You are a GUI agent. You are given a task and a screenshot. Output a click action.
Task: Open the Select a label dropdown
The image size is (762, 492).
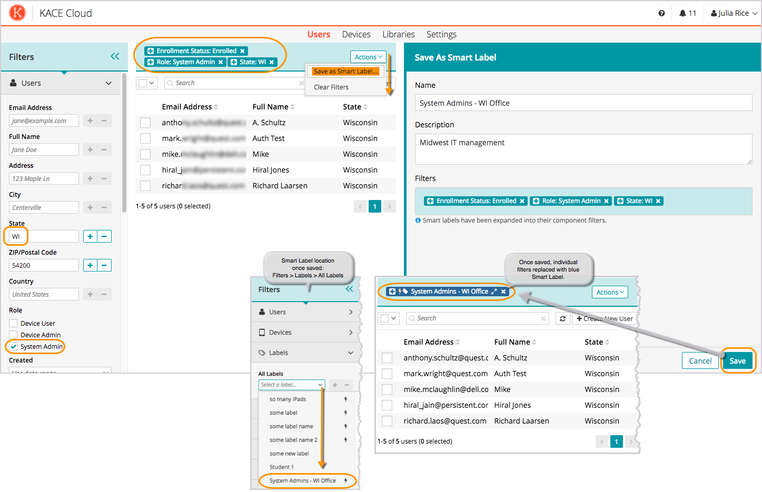coord(291,385)
